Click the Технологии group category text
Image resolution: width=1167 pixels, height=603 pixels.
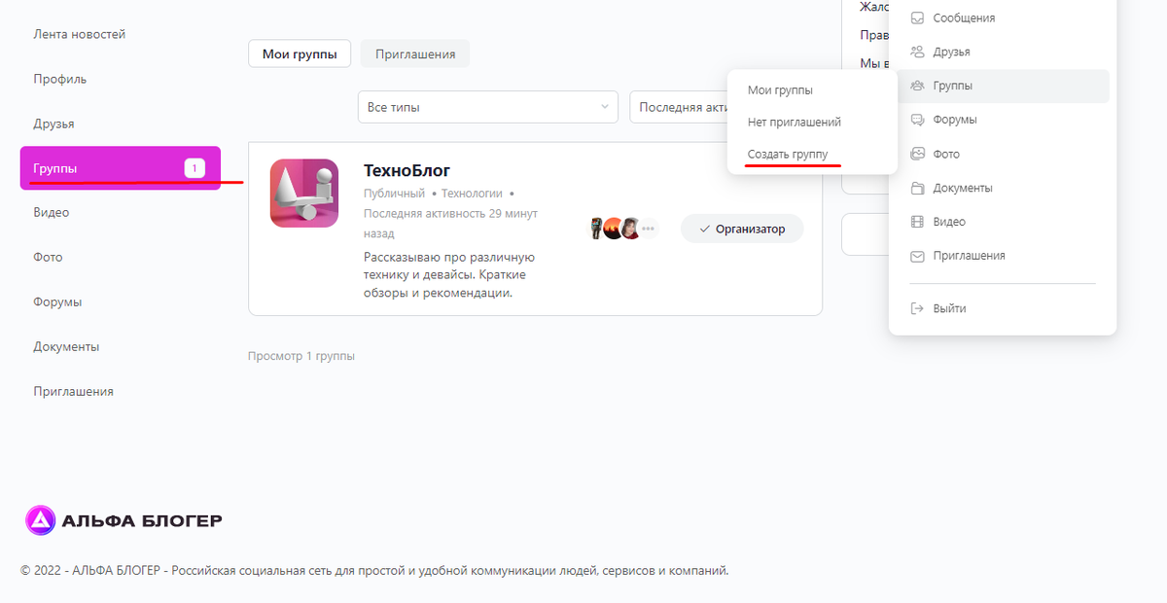click(x=472, y=193)
